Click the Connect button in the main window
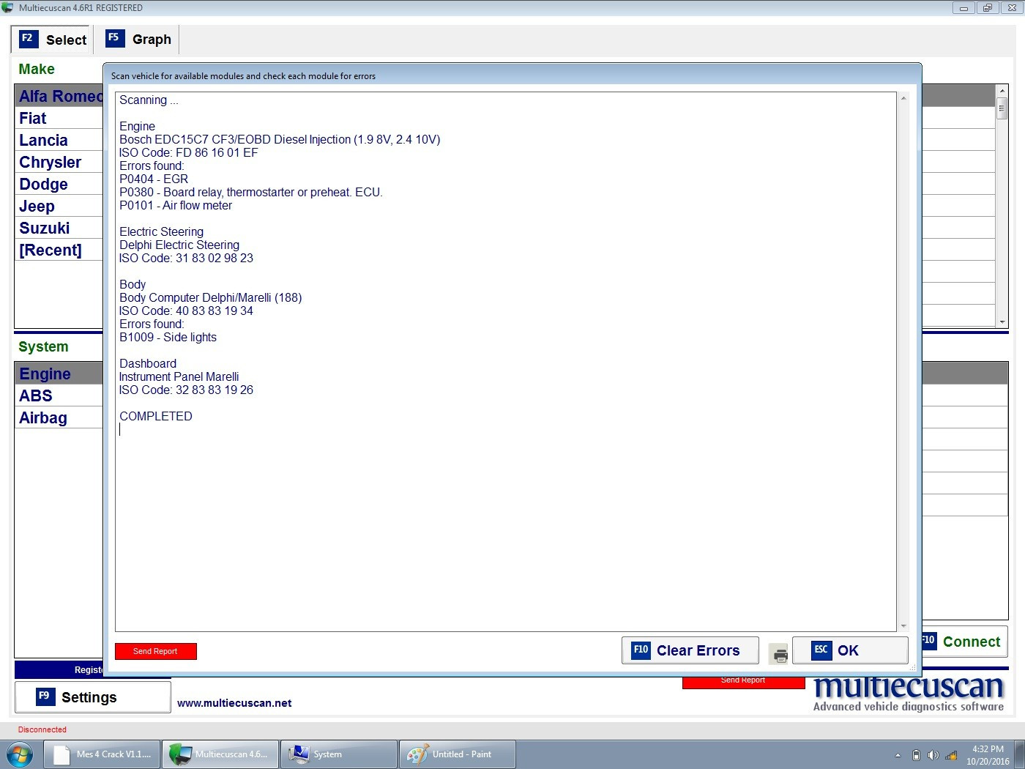1025x769 pixels. click(x=965, y=642)
